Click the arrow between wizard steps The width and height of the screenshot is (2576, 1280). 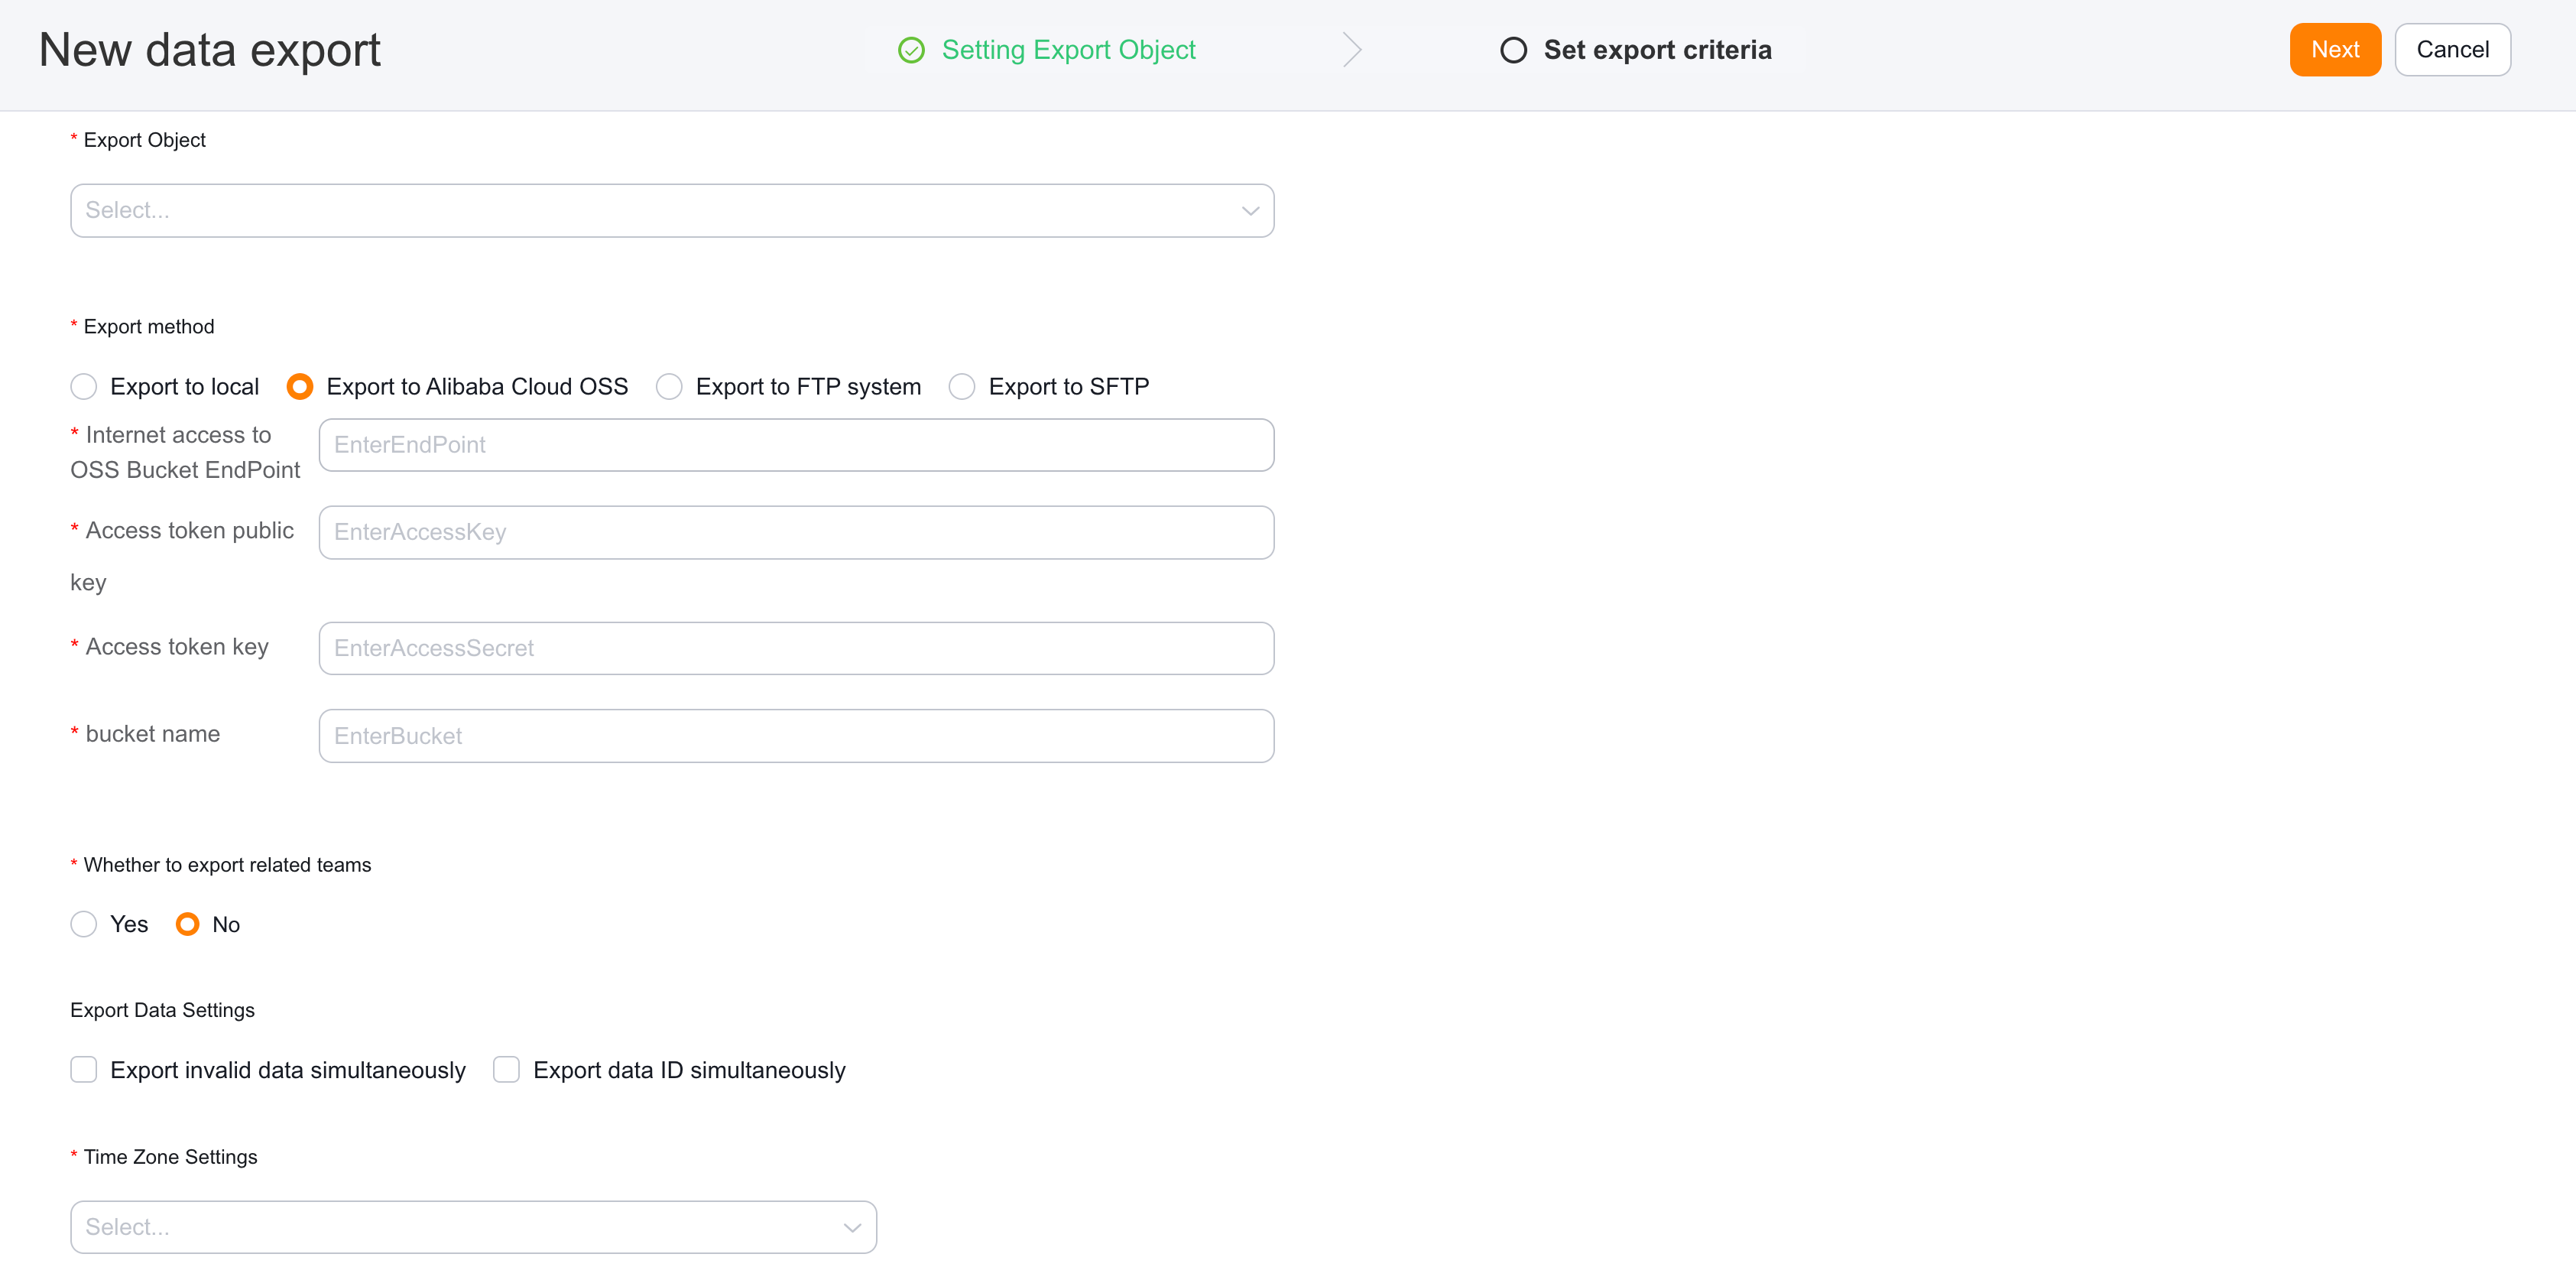[1352, 49]
